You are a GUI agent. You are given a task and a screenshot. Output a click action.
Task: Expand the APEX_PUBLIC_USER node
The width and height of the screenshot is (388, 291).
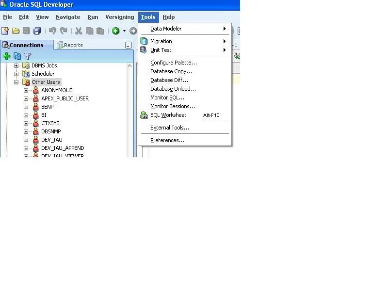click(26, 98)
